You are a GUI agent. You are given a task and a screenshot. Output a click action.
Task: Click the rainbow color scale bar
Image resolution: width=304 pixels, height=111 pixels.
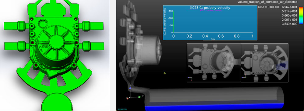(x=301, y=15)
